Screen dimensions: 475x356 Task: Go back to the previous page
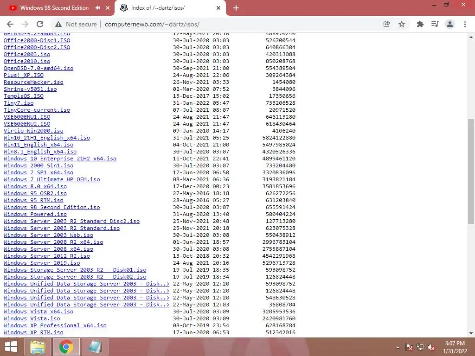10,24
